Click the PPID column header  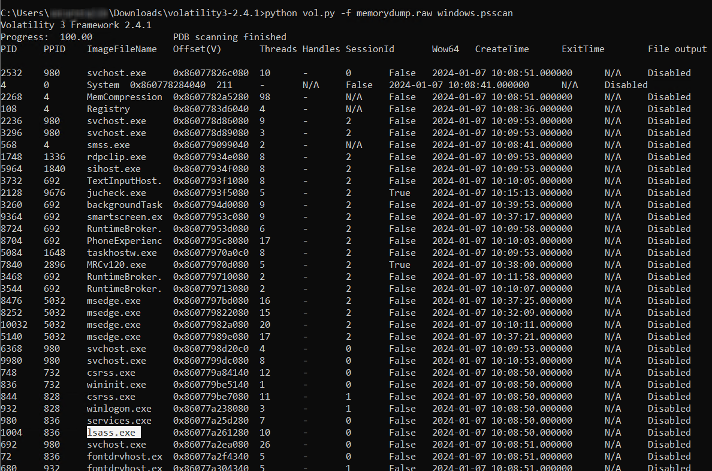(55, 49)
